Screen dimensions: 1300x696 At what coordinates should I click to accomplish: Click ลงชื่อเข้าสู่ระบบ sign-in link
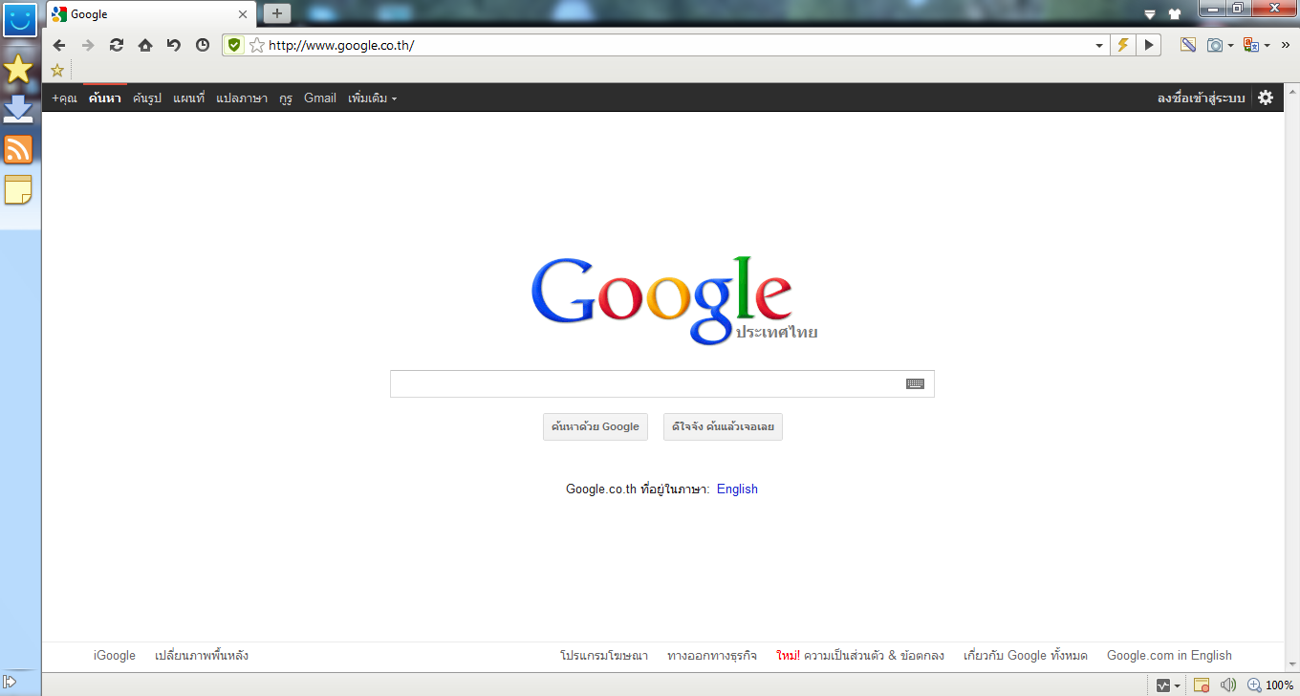pyautogui.click(x=1202, y=98)
